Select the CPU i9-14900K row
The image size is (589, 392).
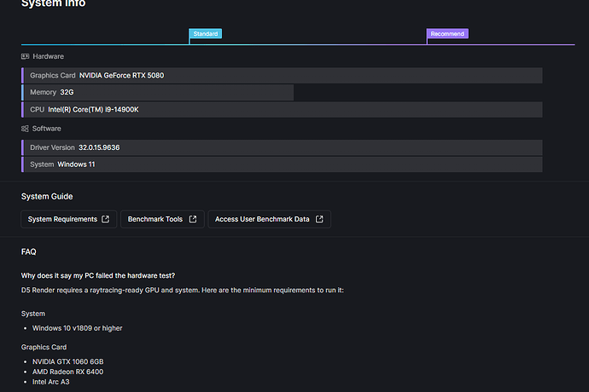[x=282, y=110]
